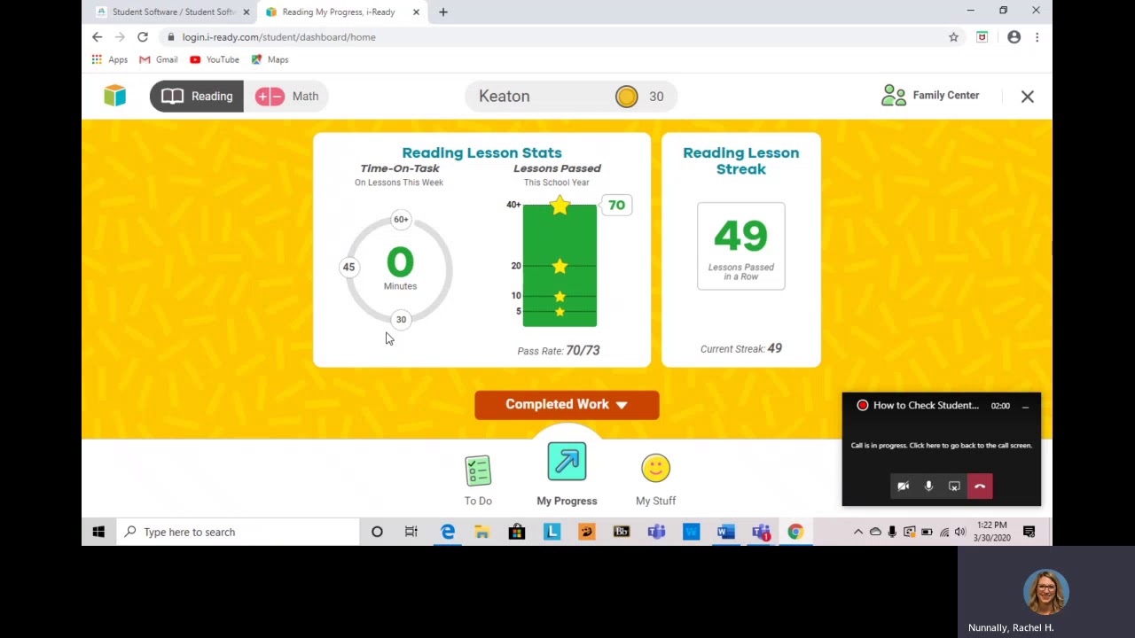
Task: Open volume control in system tray
Action: tap(960, 532)
